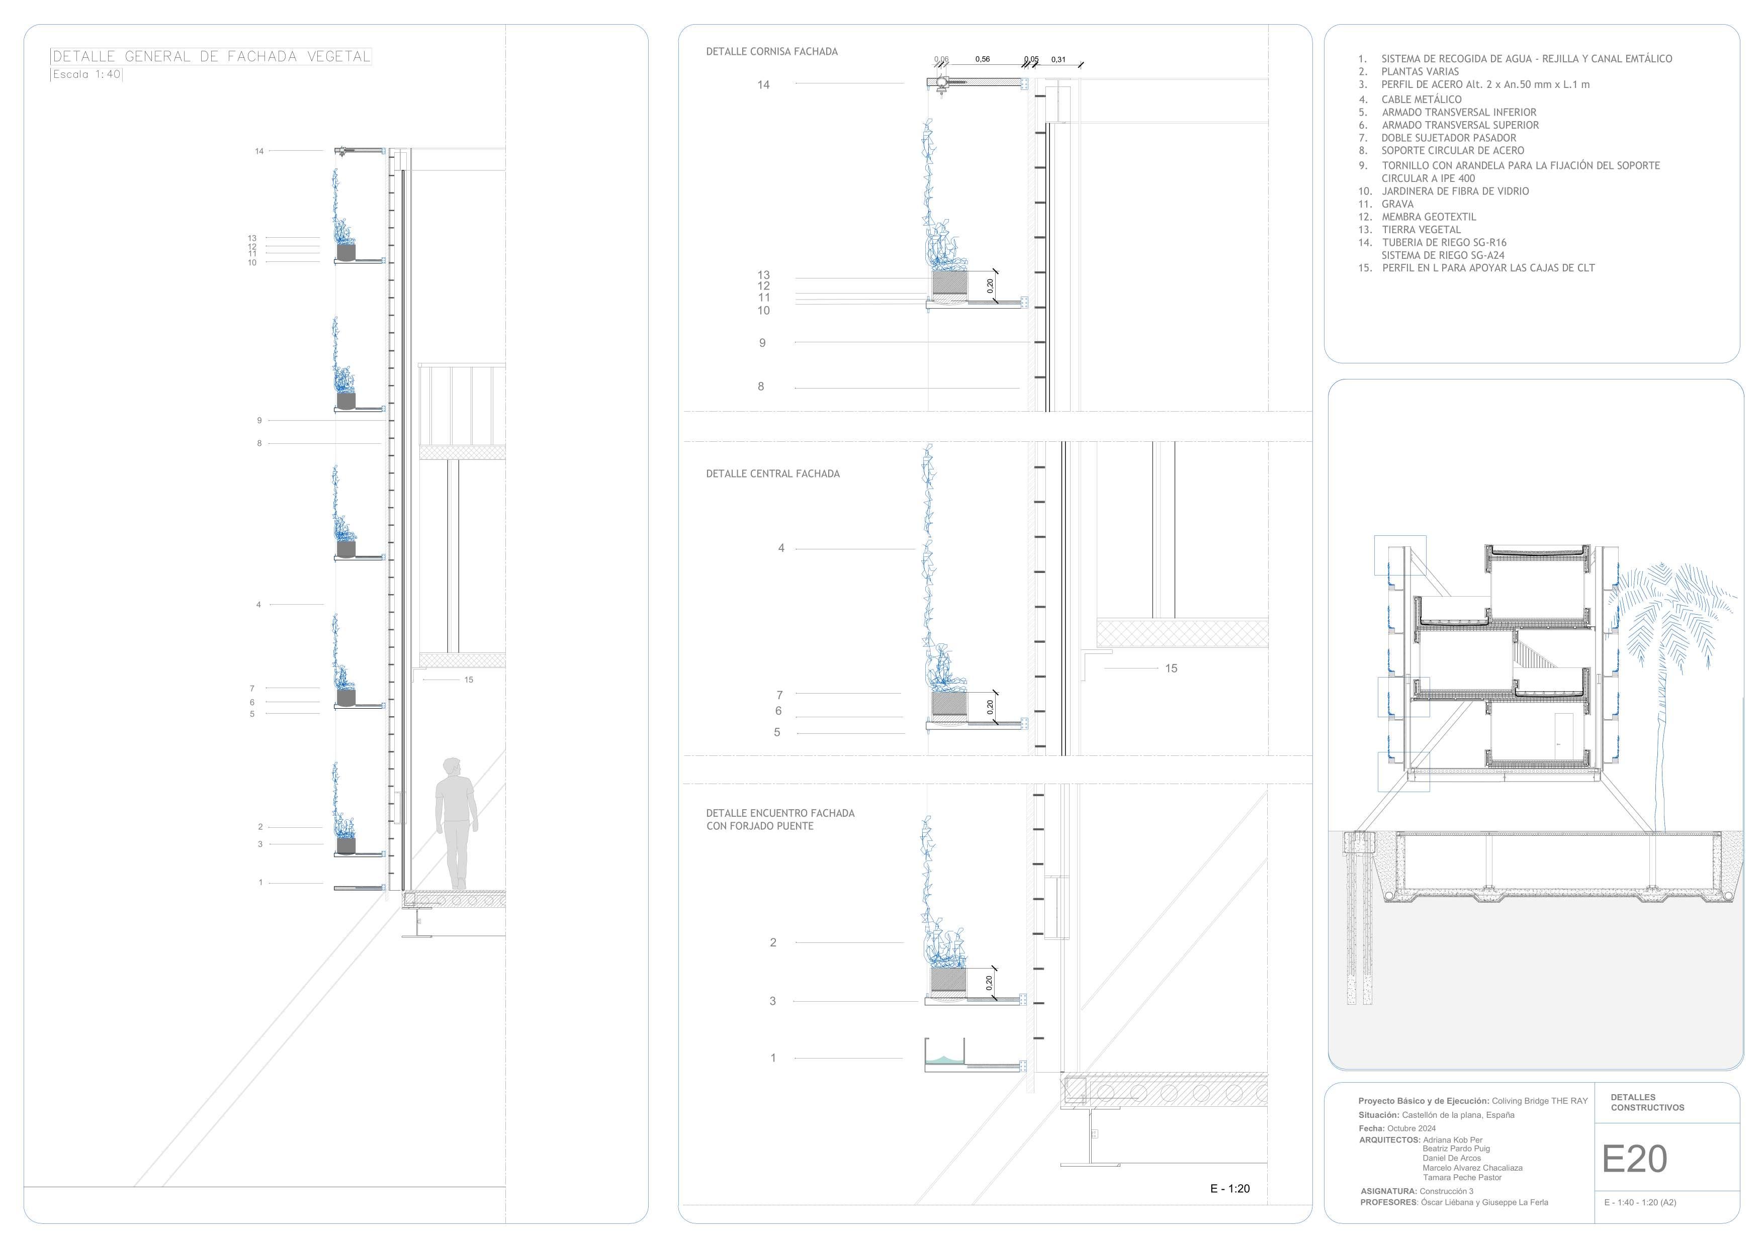
Task: Click the 'DETALLE ENCUENTRO FACHADA CON FORJADO PUENTE' heading
Action: (780, 819)
